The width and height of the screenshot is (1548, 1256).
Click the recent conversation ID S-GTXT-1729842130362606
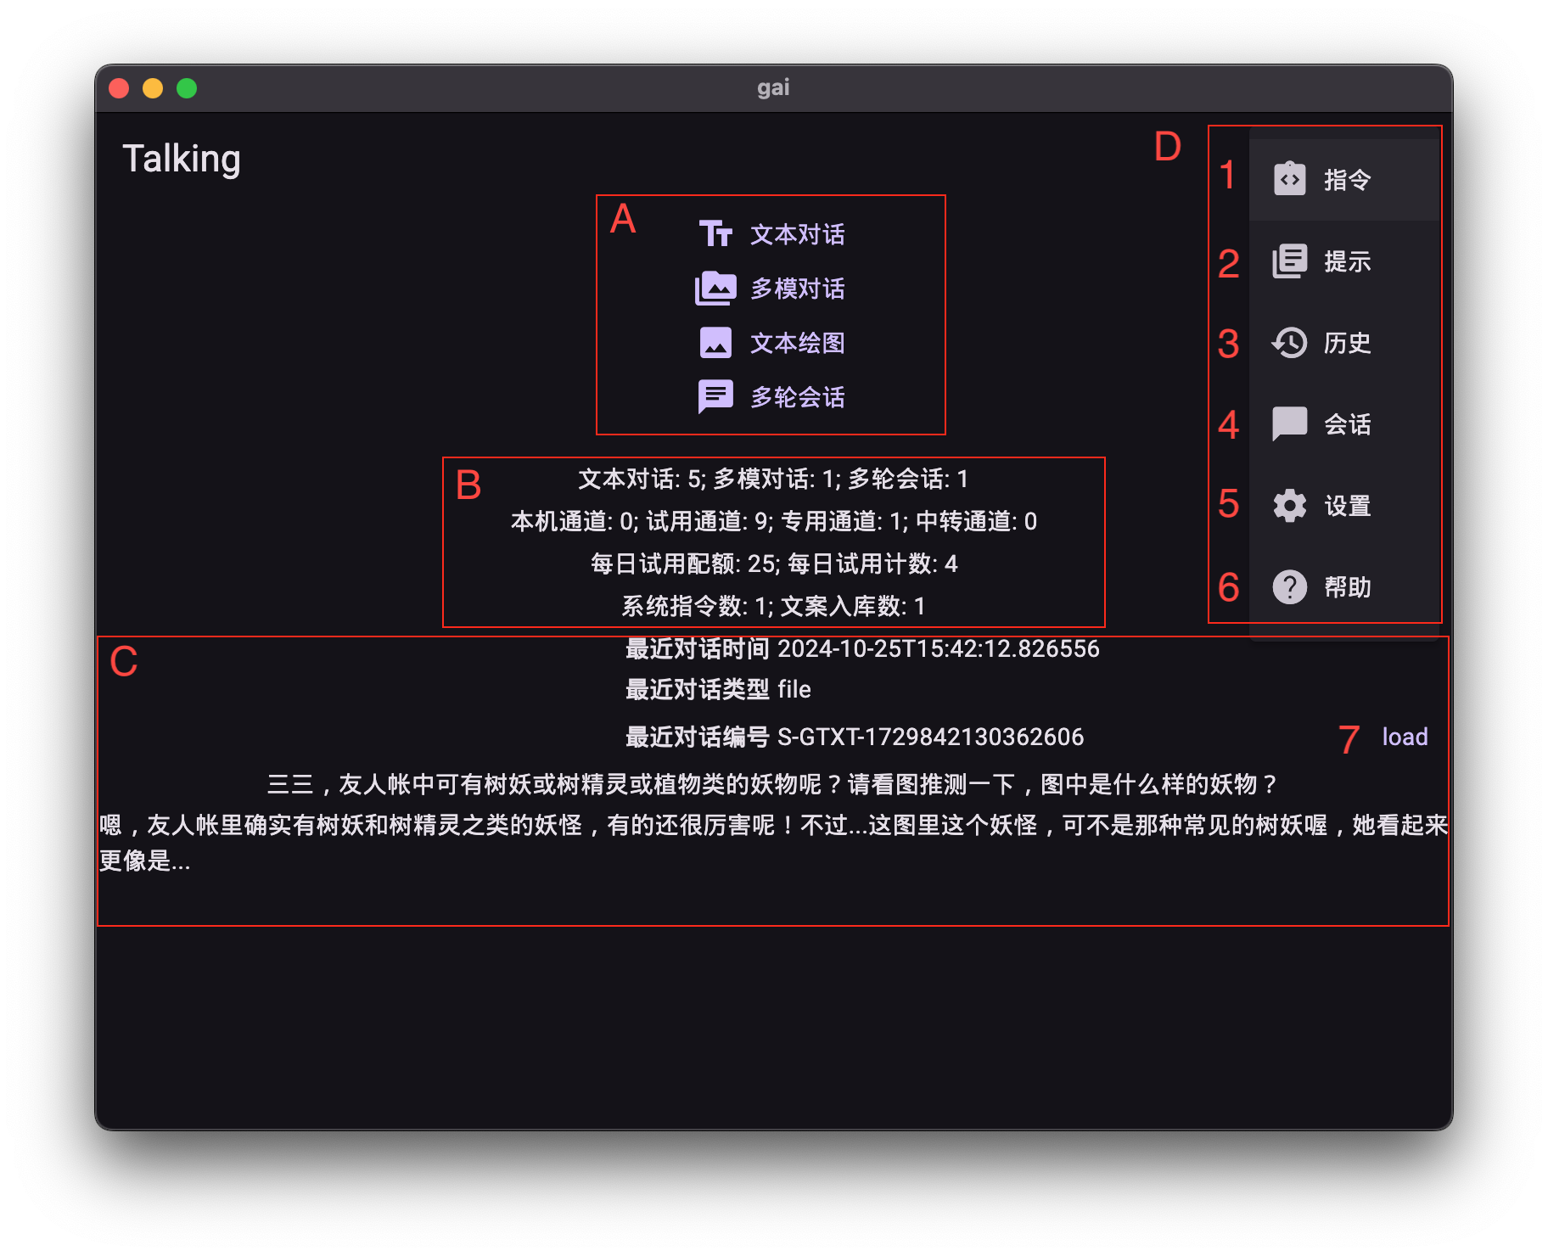(x=930, y=737)
